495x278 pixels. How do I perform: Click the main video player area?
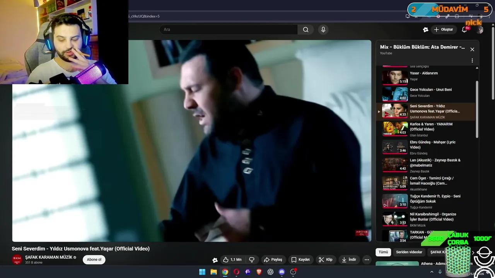(192, 141)
